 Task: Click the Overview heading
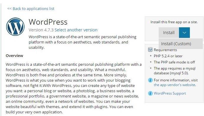[x=14, y=56]
